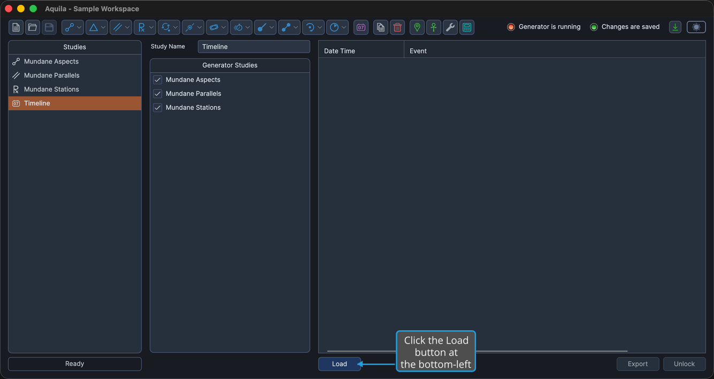Uncheck the Mundane Parallels generator study

pyautogui.click(x=158, y=94)
